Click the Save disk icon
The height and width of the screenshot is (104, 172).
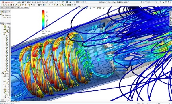[67, 2]
